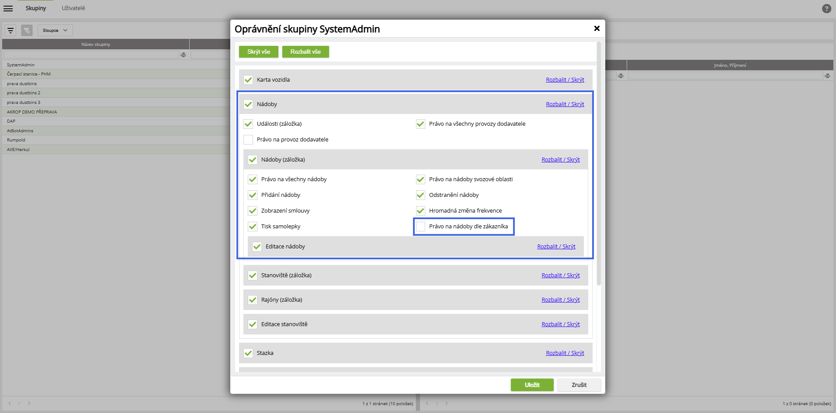Select the AVE/Herkul group row
The image size is (836, 413).
pyautogui.click(x=116, y=149)
